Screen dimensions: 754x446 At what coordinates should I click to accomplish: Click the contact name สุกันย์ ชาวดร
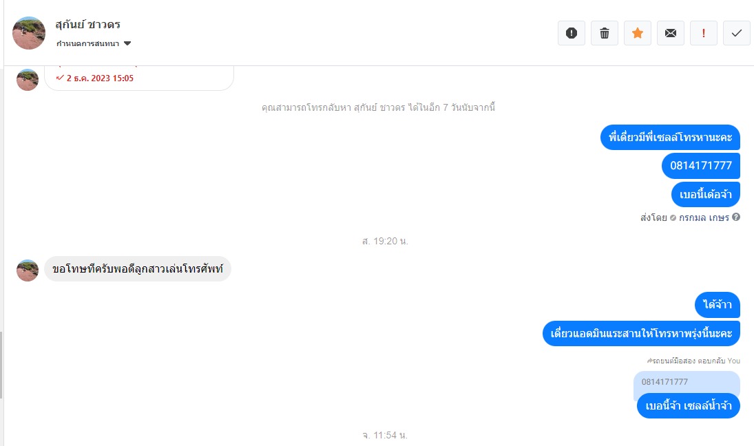(87, 25)
